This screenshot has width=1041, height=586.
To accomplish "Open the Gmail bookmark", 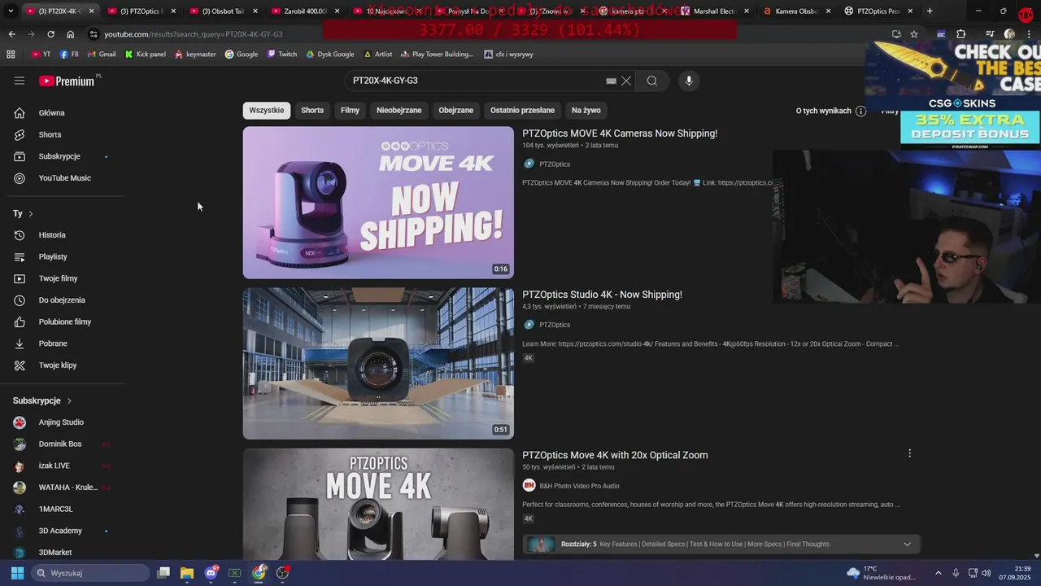I will pos(101,55).
